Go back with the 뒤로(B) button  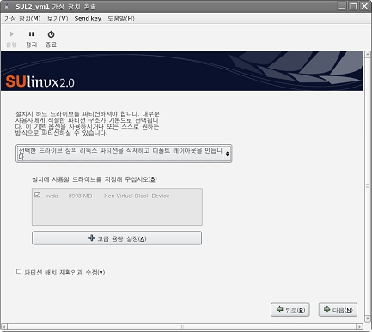(290, 310)
